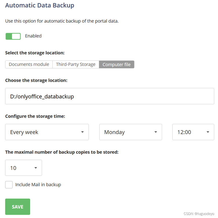The image size is (218, 218).
Task: Expand the Monday weekday dropdown
Action: pyautogui.click(x=131, y=132)
